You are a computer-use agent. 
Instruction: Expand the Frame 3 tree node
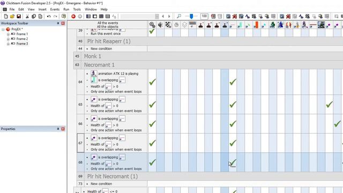pyautogui.click(x=8, y=44)
